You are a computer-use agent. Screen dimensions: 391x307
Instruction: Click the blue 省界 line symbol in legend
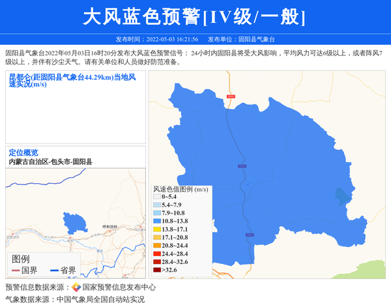tap(54, 270)
